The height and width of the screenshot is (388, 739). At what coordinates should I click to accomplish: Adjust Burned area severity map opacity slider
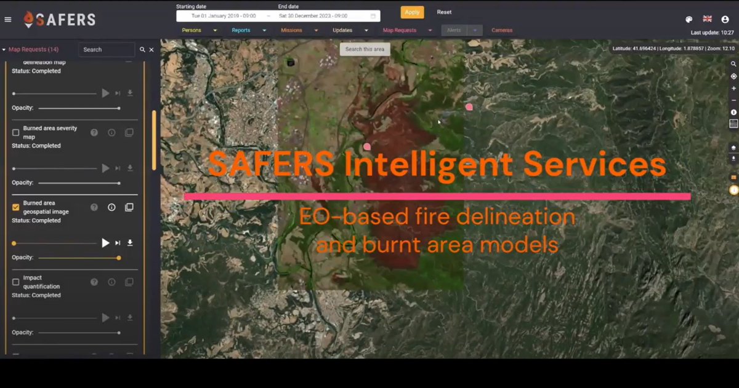79,183
